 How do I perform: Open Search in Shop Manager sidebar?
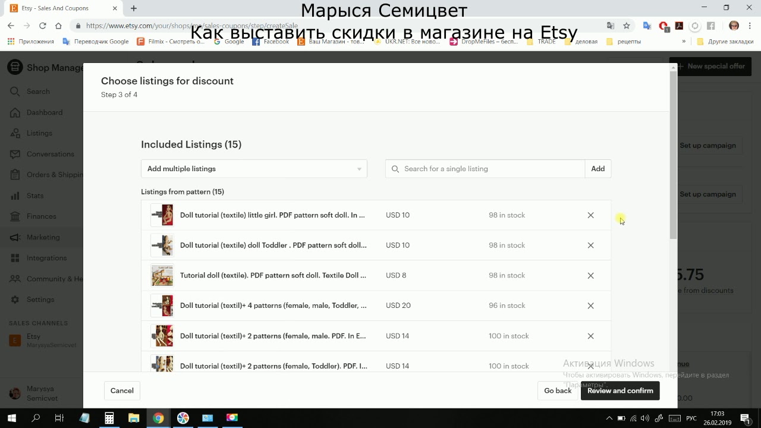(38, 92)
